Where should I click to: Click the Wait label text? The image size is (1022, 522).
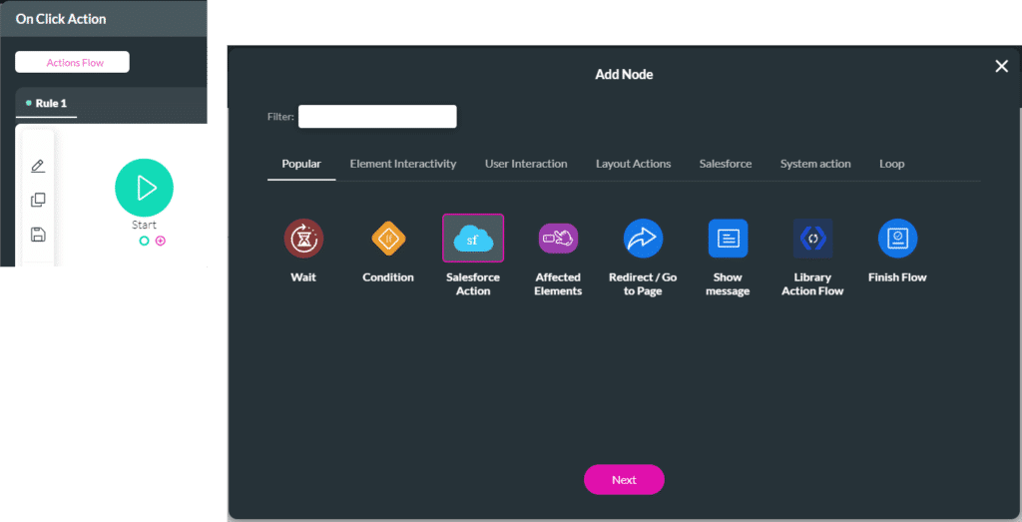pyautogui.click(x=303, y=277)
